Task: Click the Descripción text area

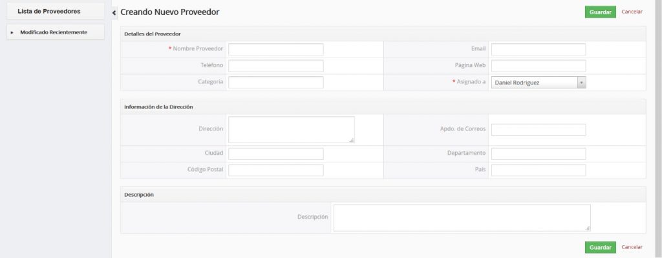Action: tap(462, 217)
